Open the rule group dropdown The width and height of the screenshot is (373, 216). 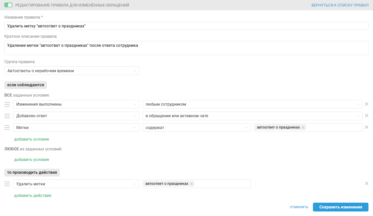72,71
